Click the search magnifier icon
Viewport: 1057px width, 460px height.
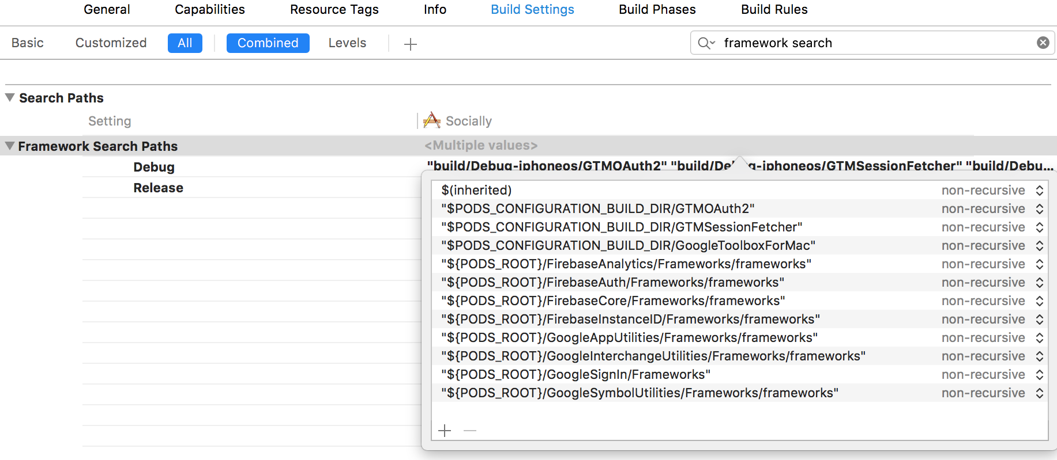coord(706,43)
